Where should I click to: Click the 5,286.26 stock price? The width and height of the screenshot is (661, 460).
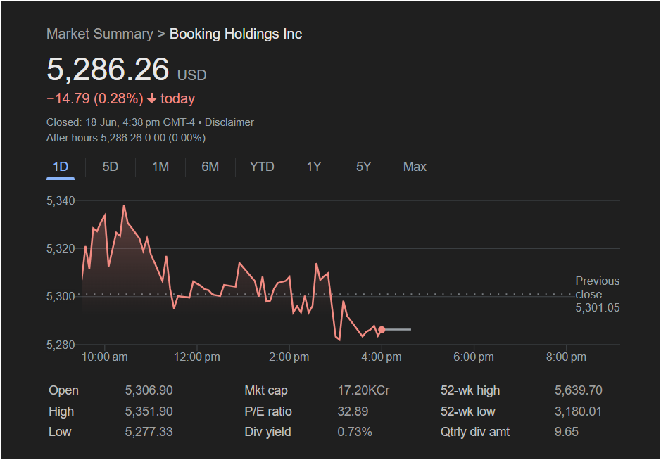pos(108,69)
